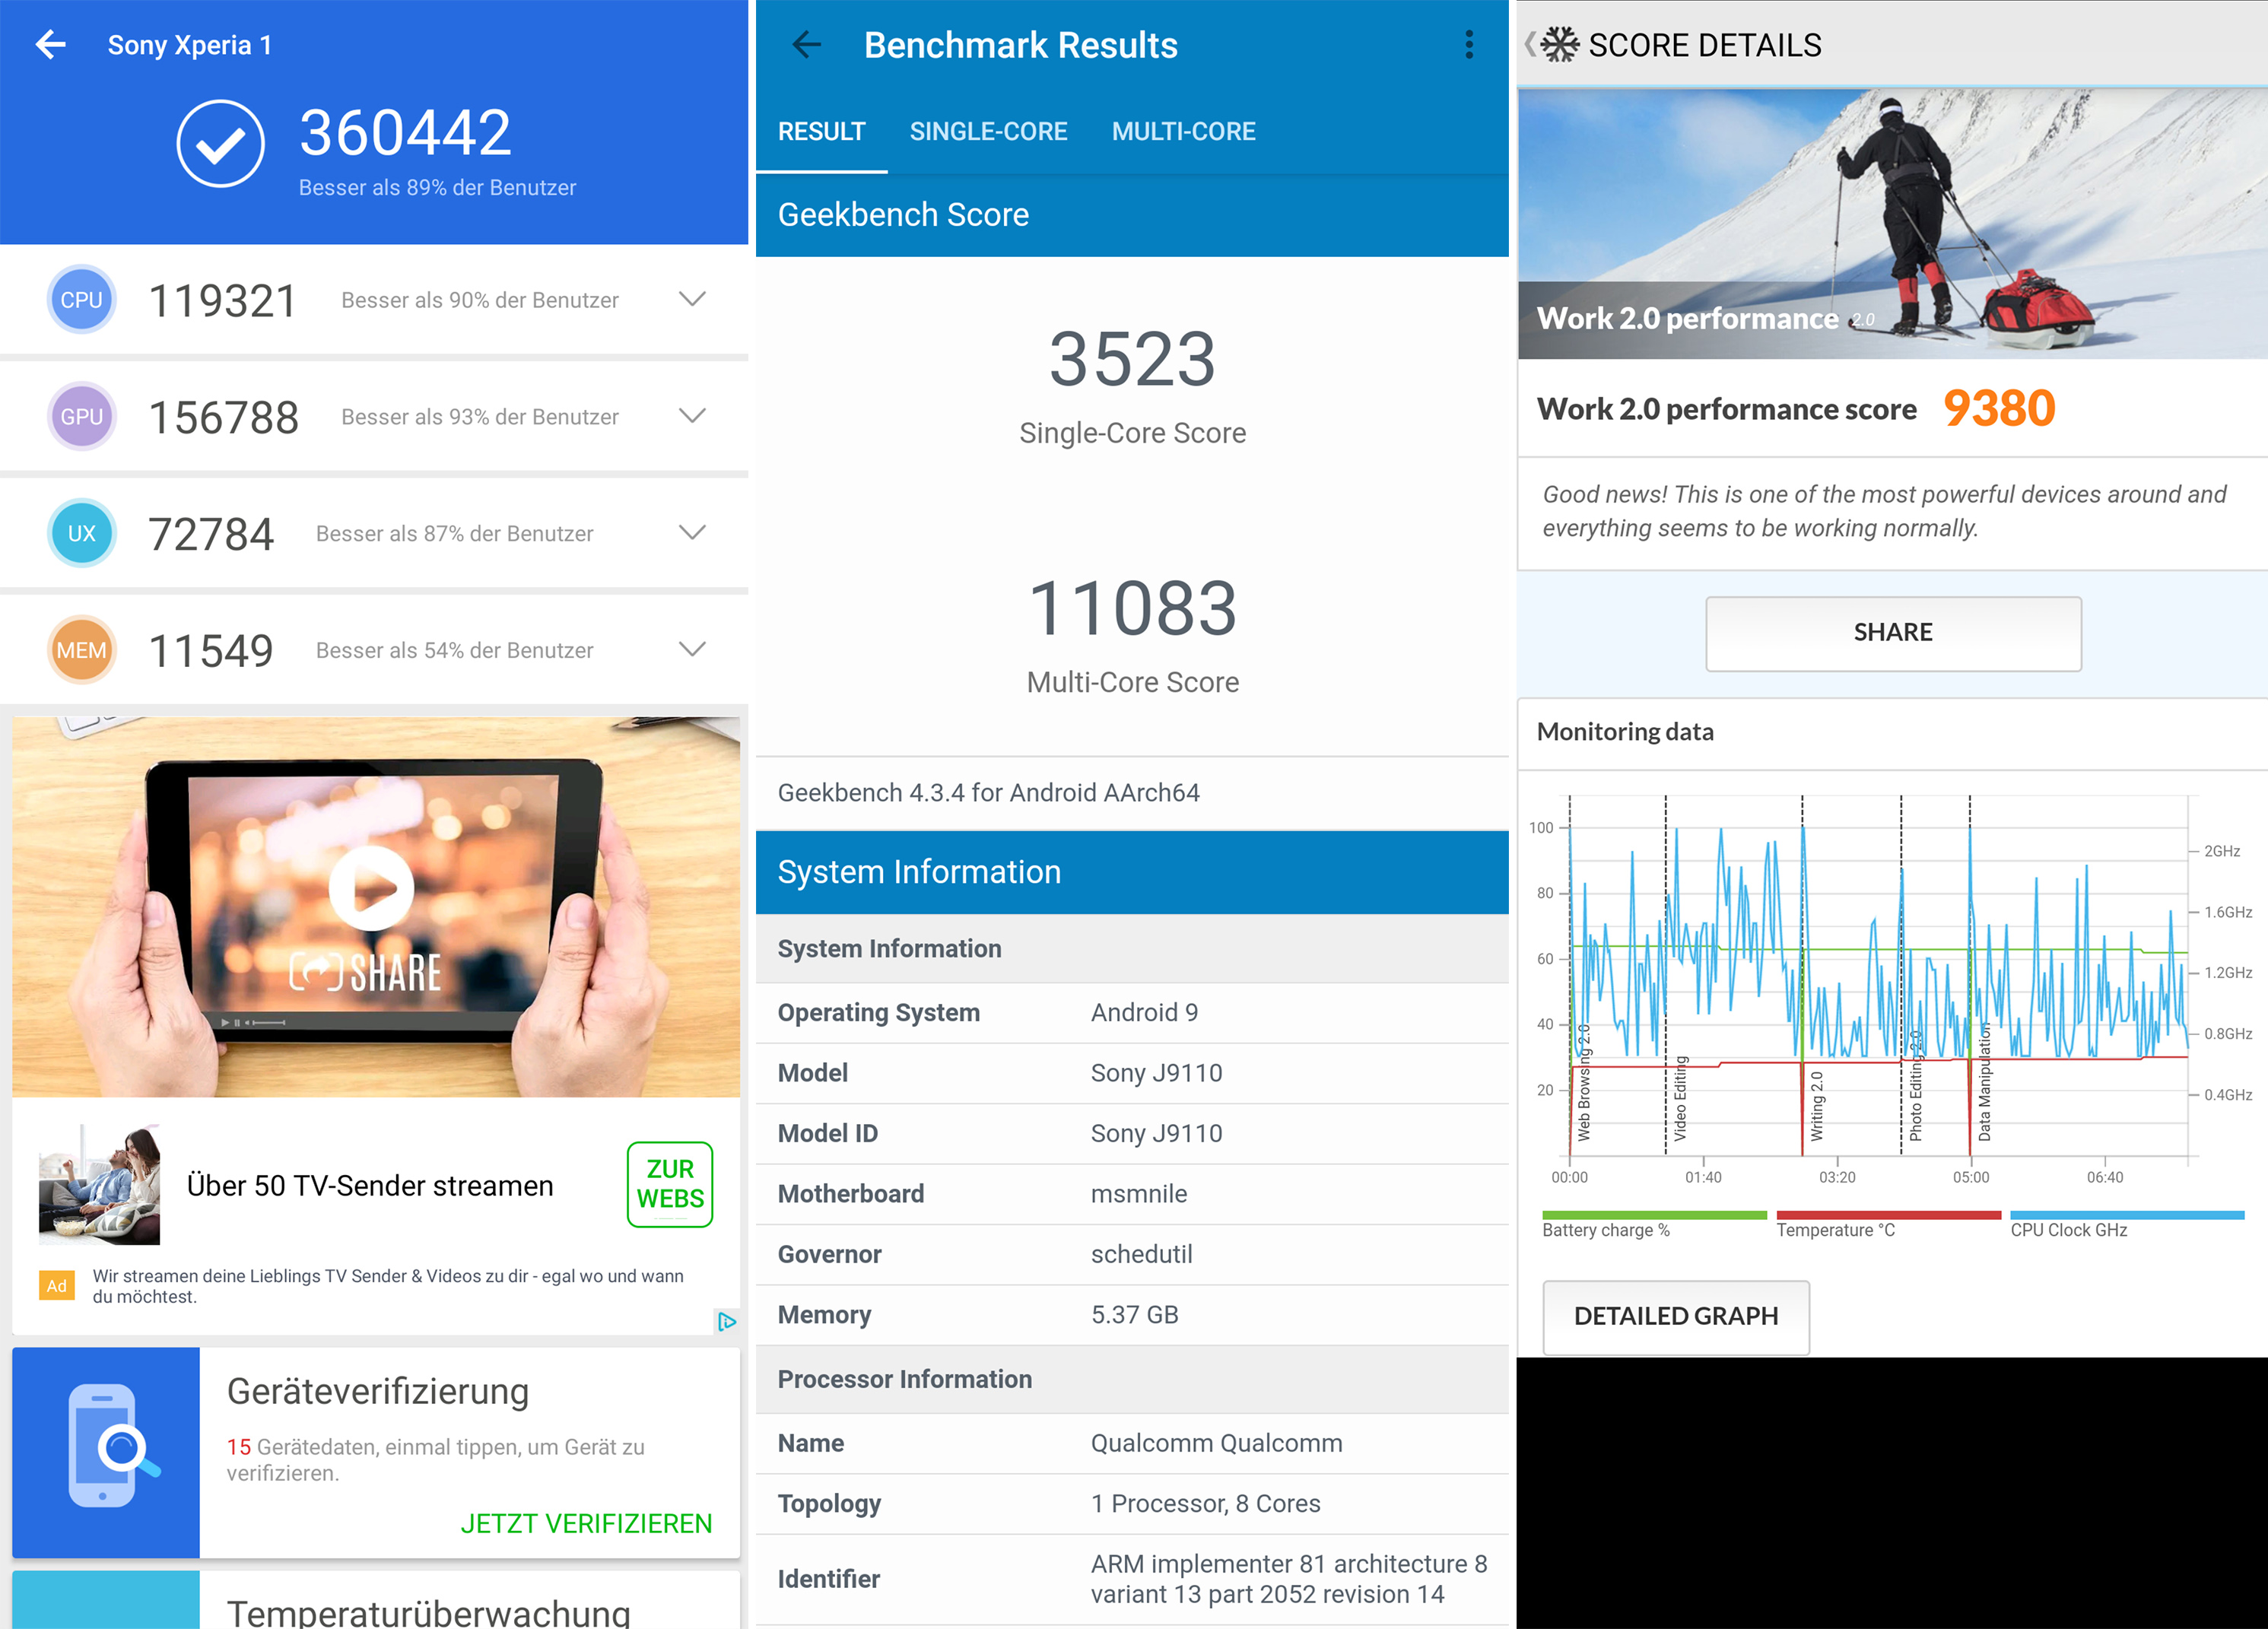
Task: Expand the CPU score details
Action: (692, 299)
